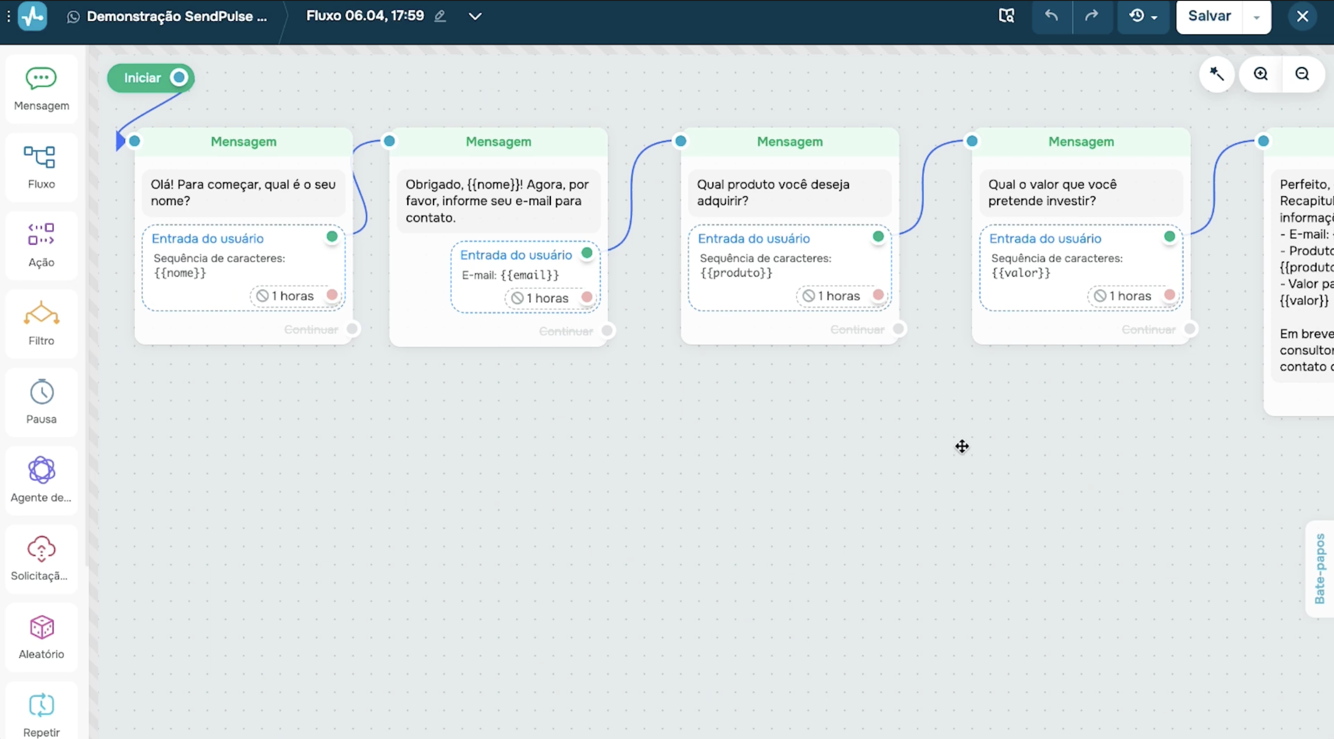Click the zoom out magnifier
This screenshot has height=739, width=1334.
coord(1302,74)
